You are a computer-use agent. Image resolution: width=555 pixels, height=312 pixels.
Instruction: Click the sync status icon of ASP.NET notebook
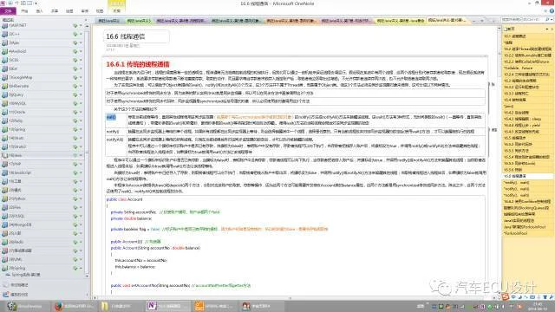[75, 25]
